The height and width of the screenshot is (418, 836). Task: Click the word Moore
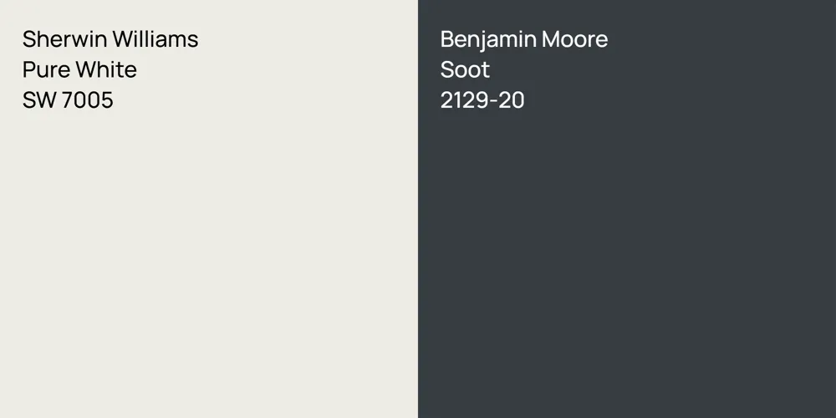tap(574, 39)
